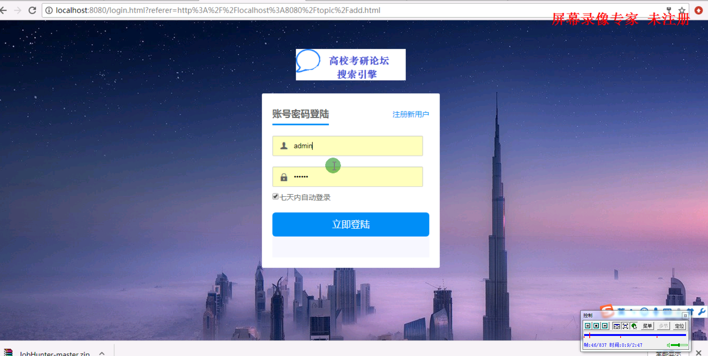Click the fit-width window icon in 控制 panel

click(616, 326)
